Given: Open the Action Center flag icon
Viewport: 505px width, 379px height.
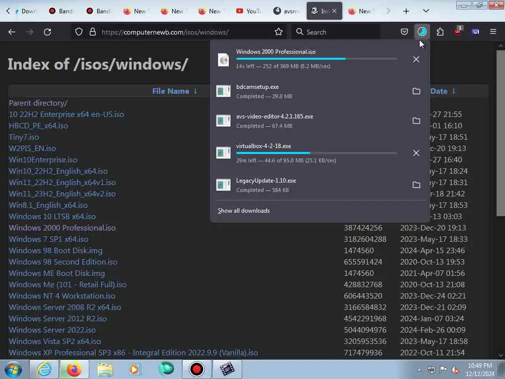Looking at the screenshot, I should [443, 370].
